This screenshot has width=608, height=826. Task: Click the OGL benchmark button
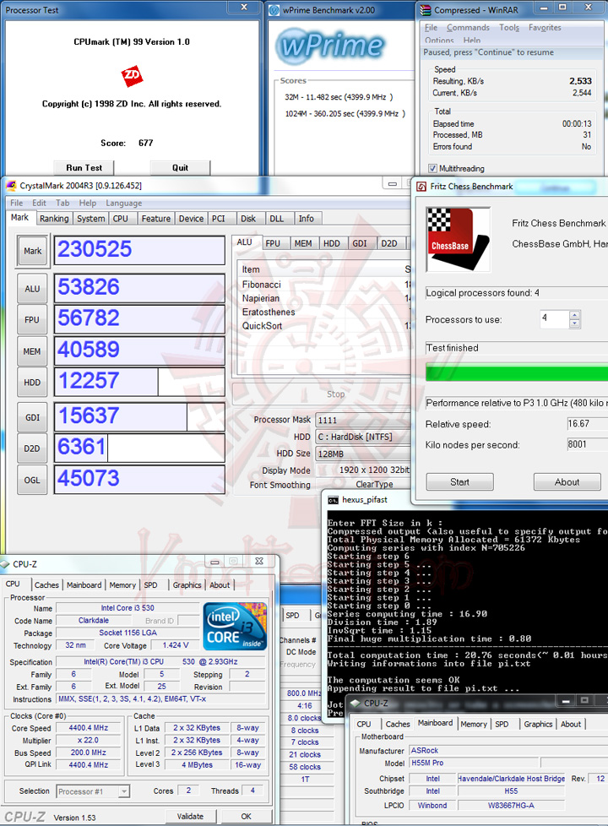(x=32, y=480)
